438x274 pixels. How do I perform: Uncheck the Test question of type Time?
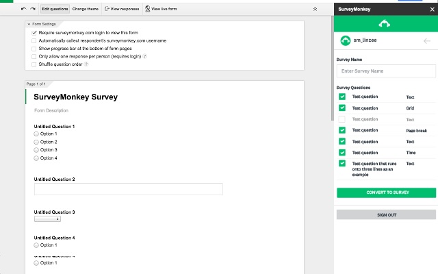342,153
